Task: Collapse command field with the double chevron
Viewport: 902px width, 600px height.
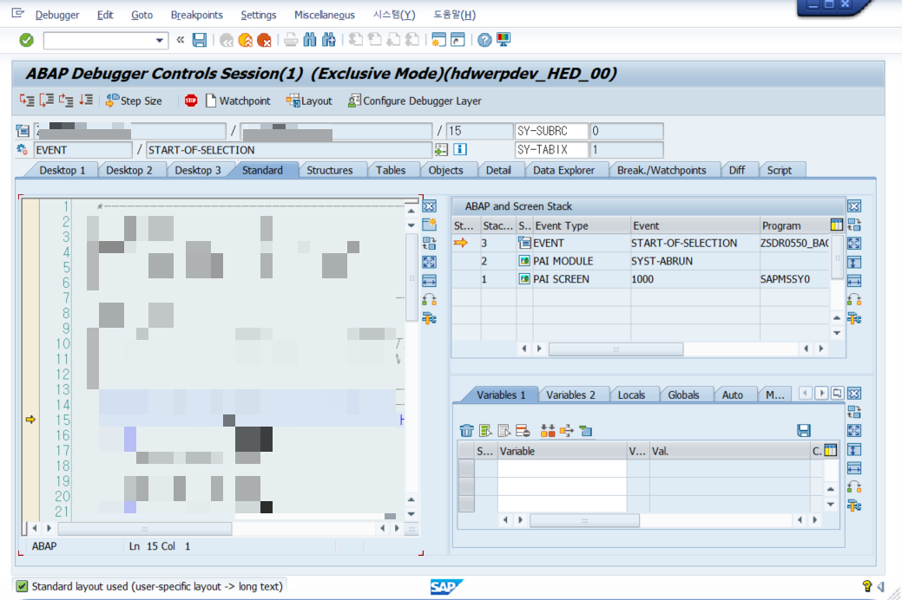Action: [180, 40]
